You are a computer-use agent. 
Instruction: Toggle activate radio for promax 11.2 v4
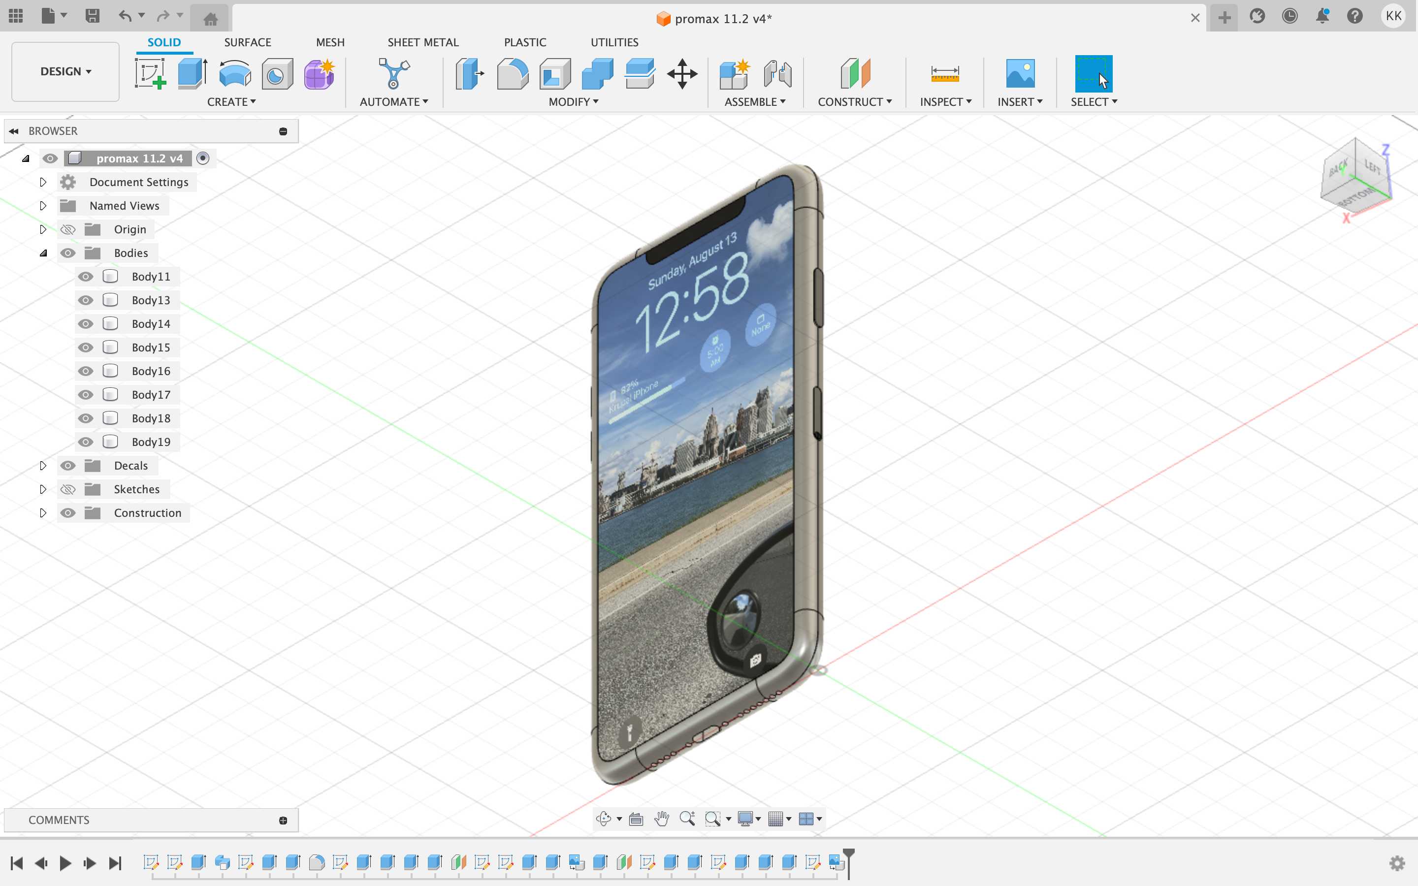203,158
